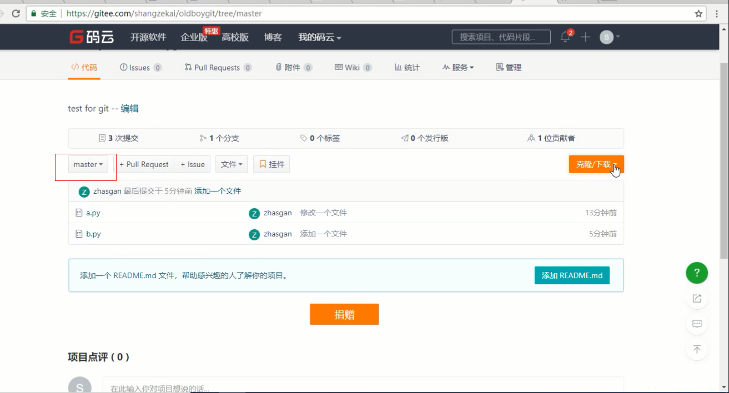The height and width of the screenshot is (393, 729).
Task: Click the 挂件 button
Action: 272,164
